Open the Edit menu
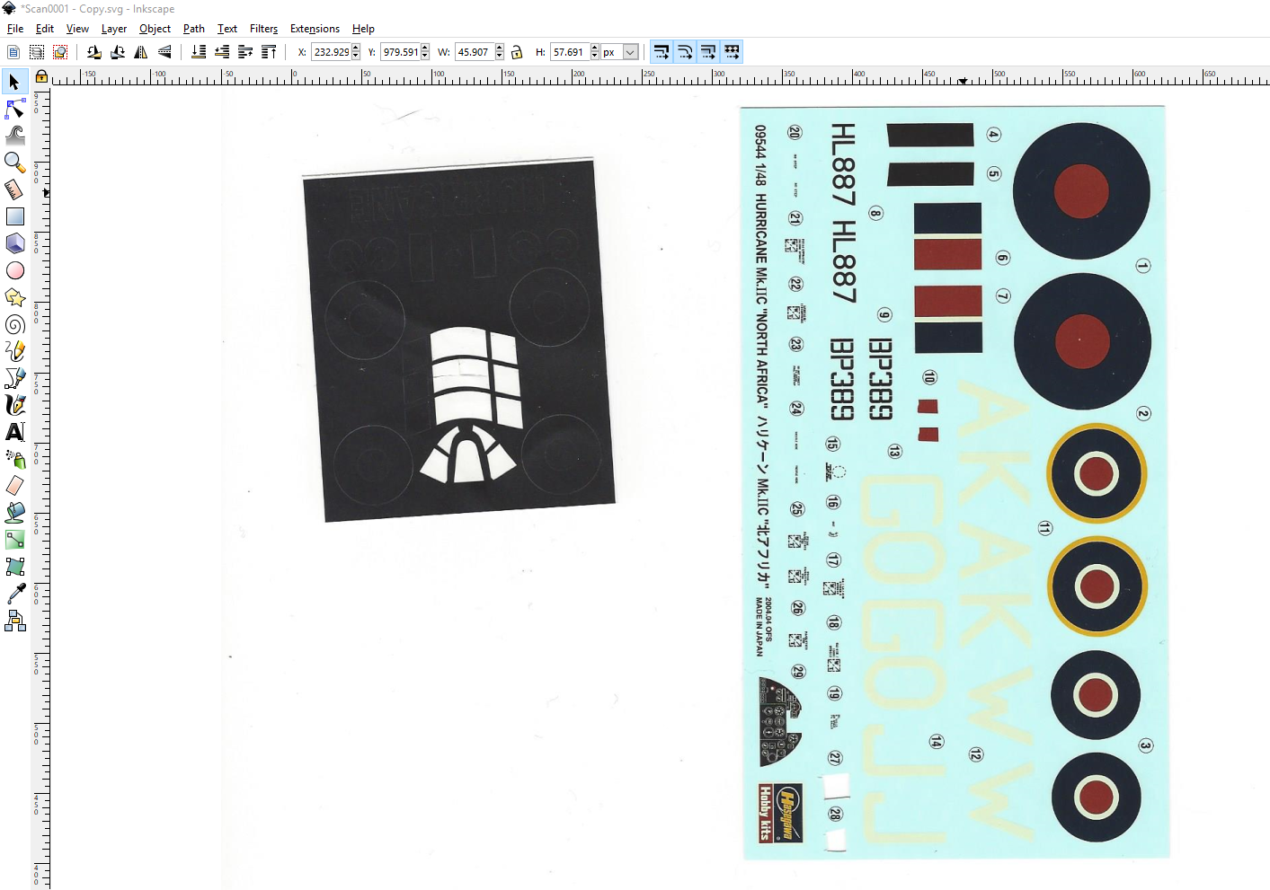The height and width of the screenshot is (890, 1270). (45, 29)
